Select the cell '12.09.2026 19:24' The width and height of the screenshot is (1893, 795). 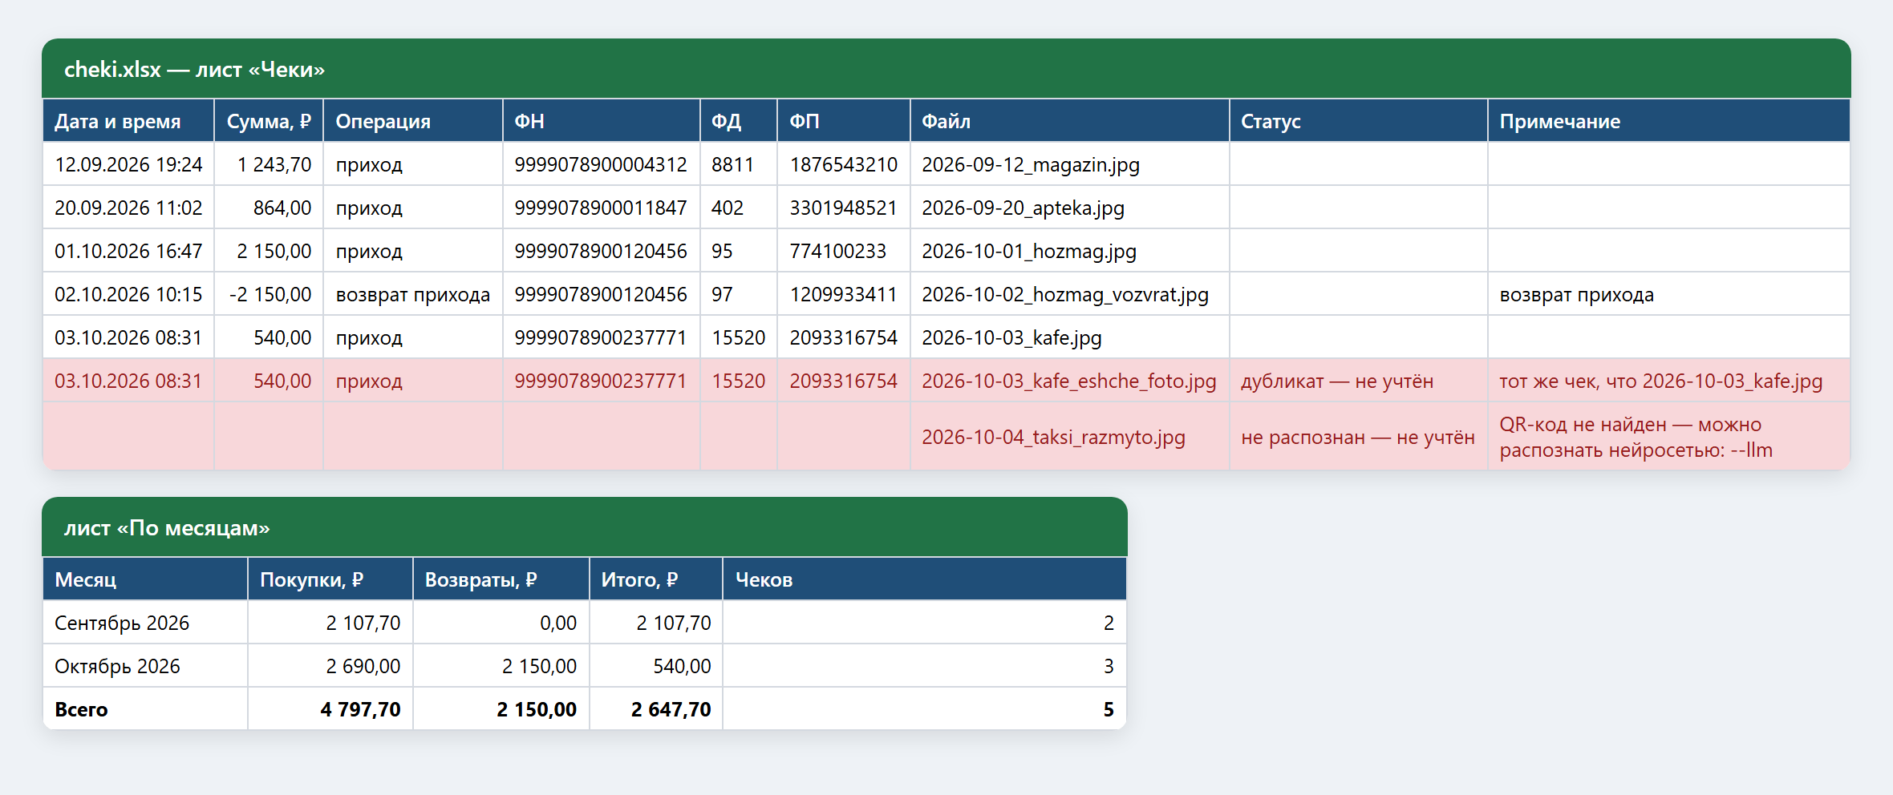128,164
